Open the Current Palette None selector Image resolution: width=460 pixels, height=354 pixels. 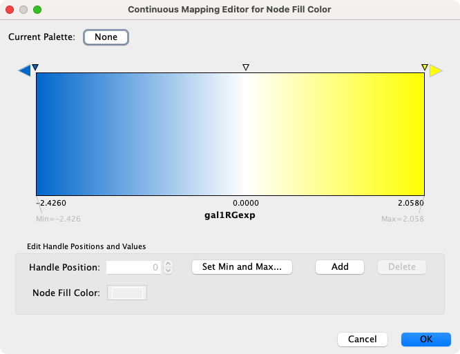106,37
